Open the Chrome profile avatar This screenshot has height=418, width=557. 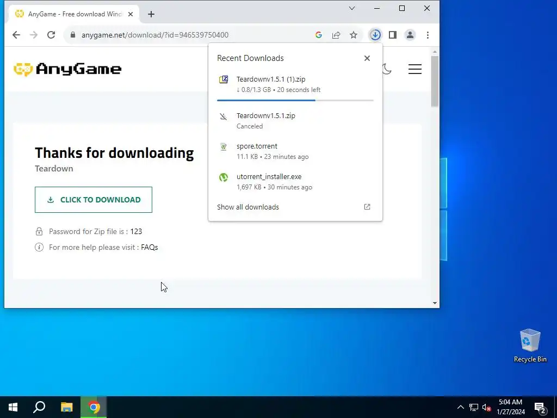pyautogui.click(x=410, y=35)
